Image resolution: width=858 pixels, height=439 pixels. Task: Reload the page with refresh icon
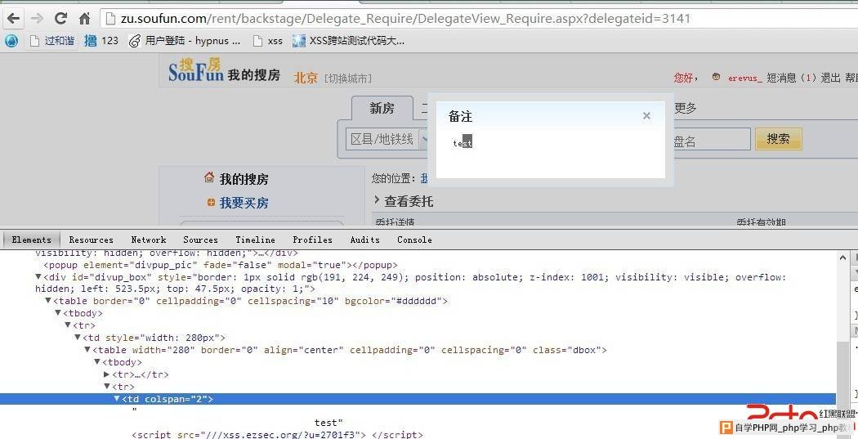point(60,19)
